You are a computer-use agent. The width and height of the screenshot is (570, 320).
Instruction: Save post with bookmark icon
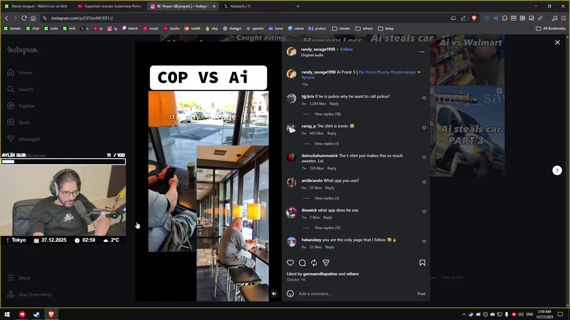pos(422,263)
